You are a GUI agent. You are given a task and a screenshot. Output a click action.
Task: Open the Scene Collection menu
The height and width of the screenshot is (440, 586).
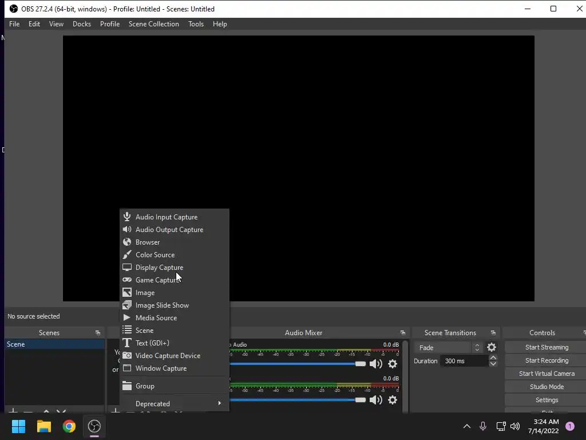[x=153, y=24]
